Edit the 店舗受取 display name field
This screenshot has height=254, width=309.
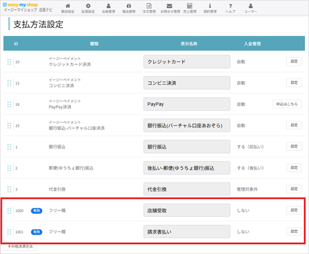pyautogui.click(x=187, y=211)
